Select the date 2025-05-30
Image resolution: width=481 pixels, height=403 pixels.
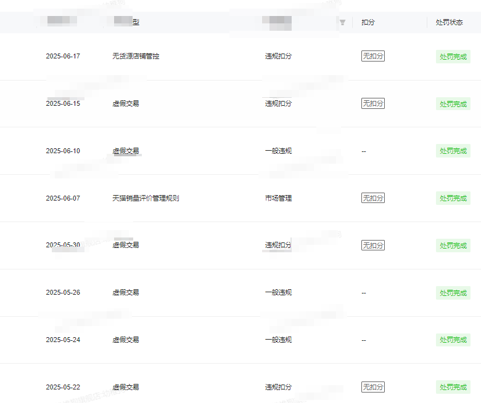(x=63, y=245)
